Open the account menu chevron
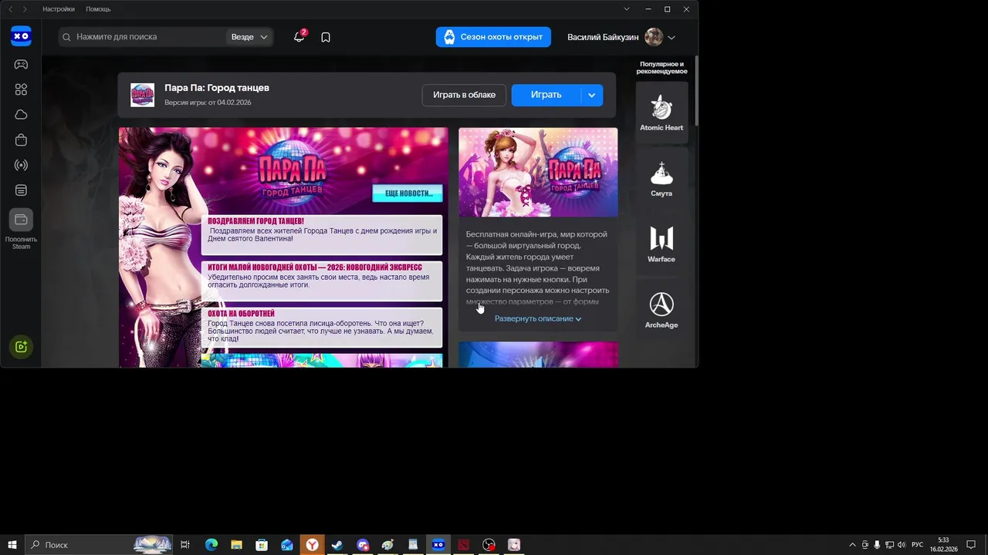Screen dimensions: 988x555 point(672,37)
